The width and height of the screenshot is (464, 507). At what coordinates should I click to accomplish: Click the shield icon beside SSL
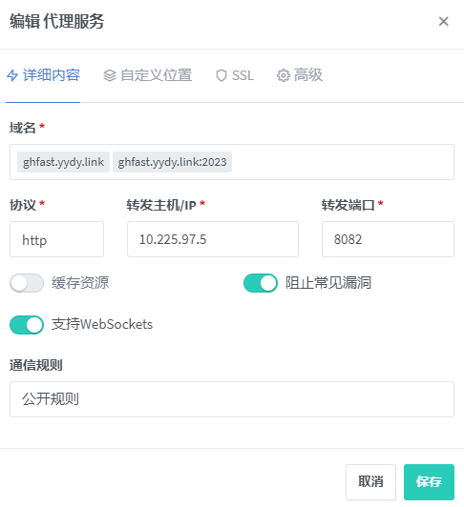[x=221, y=75]
